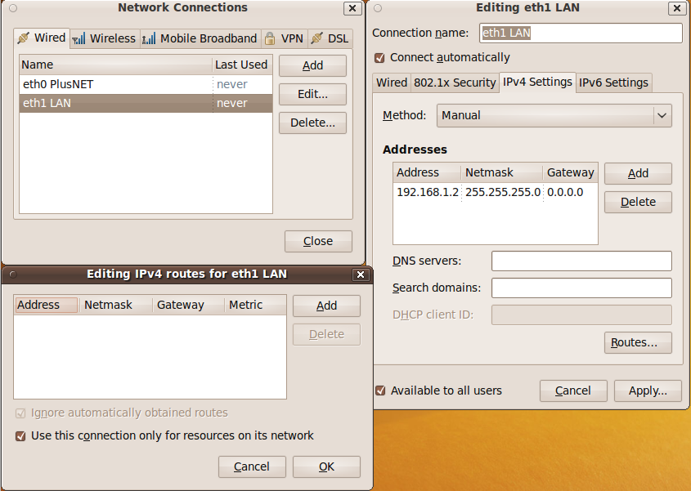
Task: Click the Name column header
Action: (116, 65)
